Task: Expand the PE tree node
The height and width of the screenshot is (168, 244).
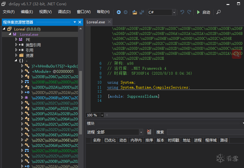Action: [16, 39]
